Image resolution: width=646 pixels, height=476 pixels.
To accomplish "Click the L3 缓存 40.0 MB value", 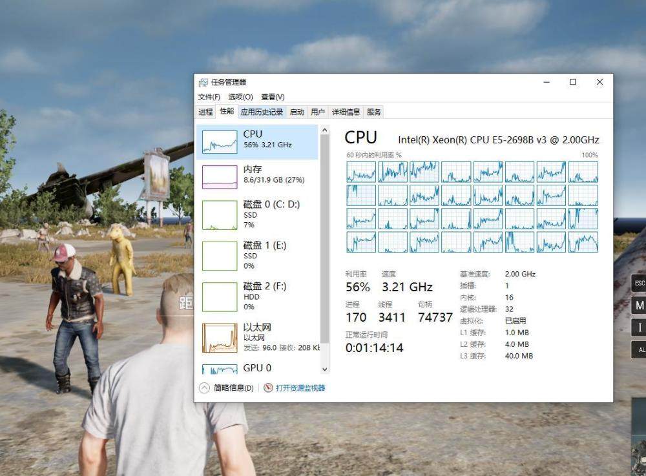I will pyautogui.click(x=519, y=356).
